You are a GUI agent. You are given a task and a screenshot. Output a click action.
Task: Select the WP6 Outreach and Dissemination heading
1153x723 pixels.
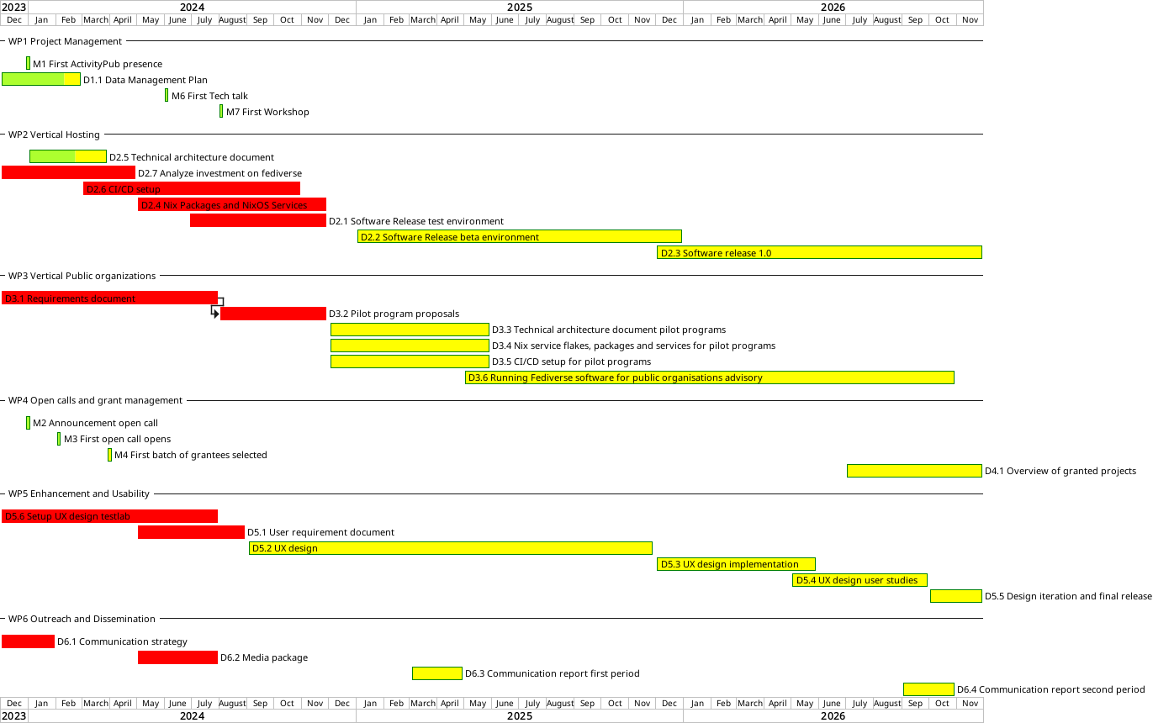(x=82, y=619)
